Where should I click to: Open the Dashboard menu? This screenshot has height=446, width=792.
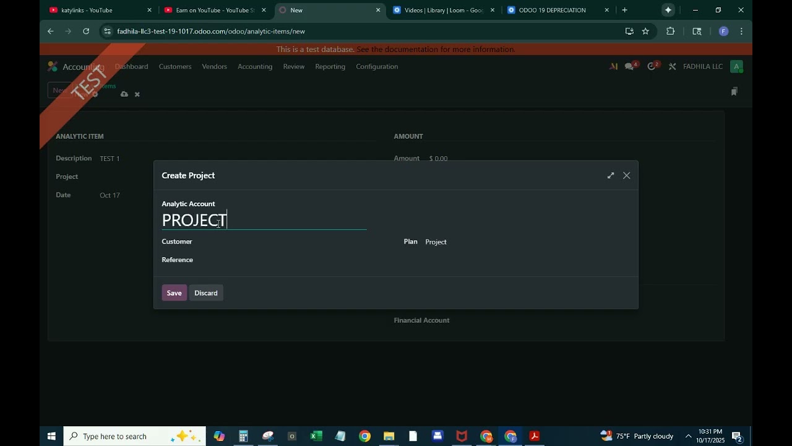pos(131,66)
